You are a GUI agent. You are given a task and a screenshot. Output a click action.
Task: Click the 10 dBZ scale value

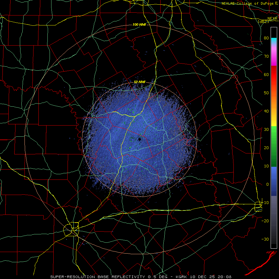(266, 166)
